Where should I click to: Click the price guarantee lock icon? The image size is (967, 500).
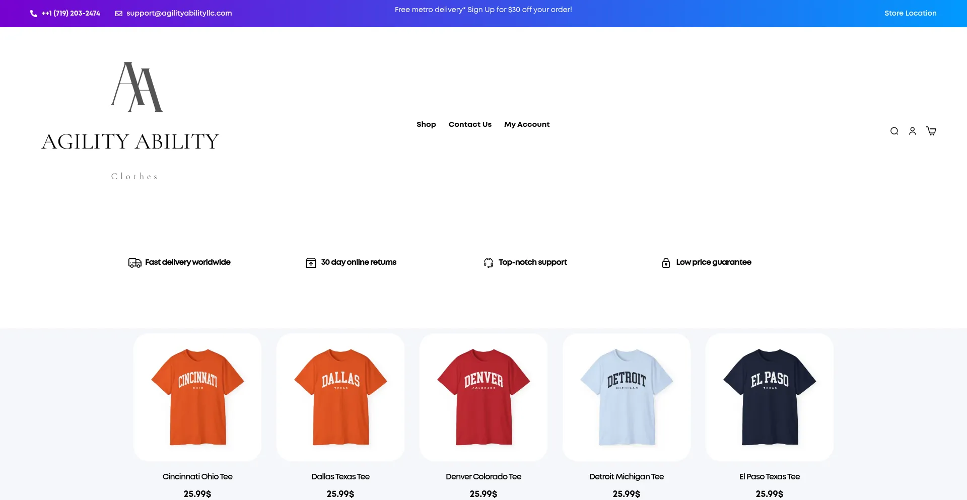(666, 263)
